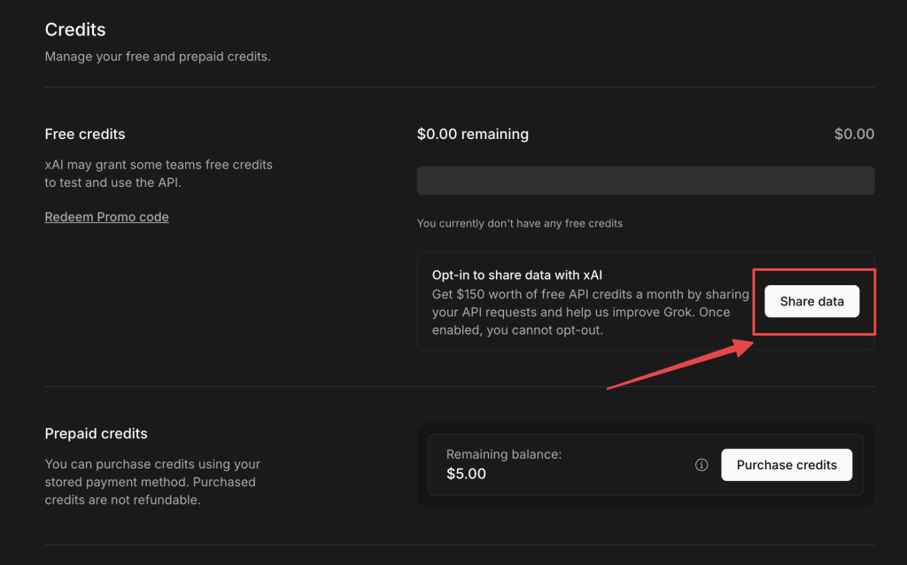Click 'Opt-in to share data with xAI' title
The image size is (907, 565).
point(517,275)
